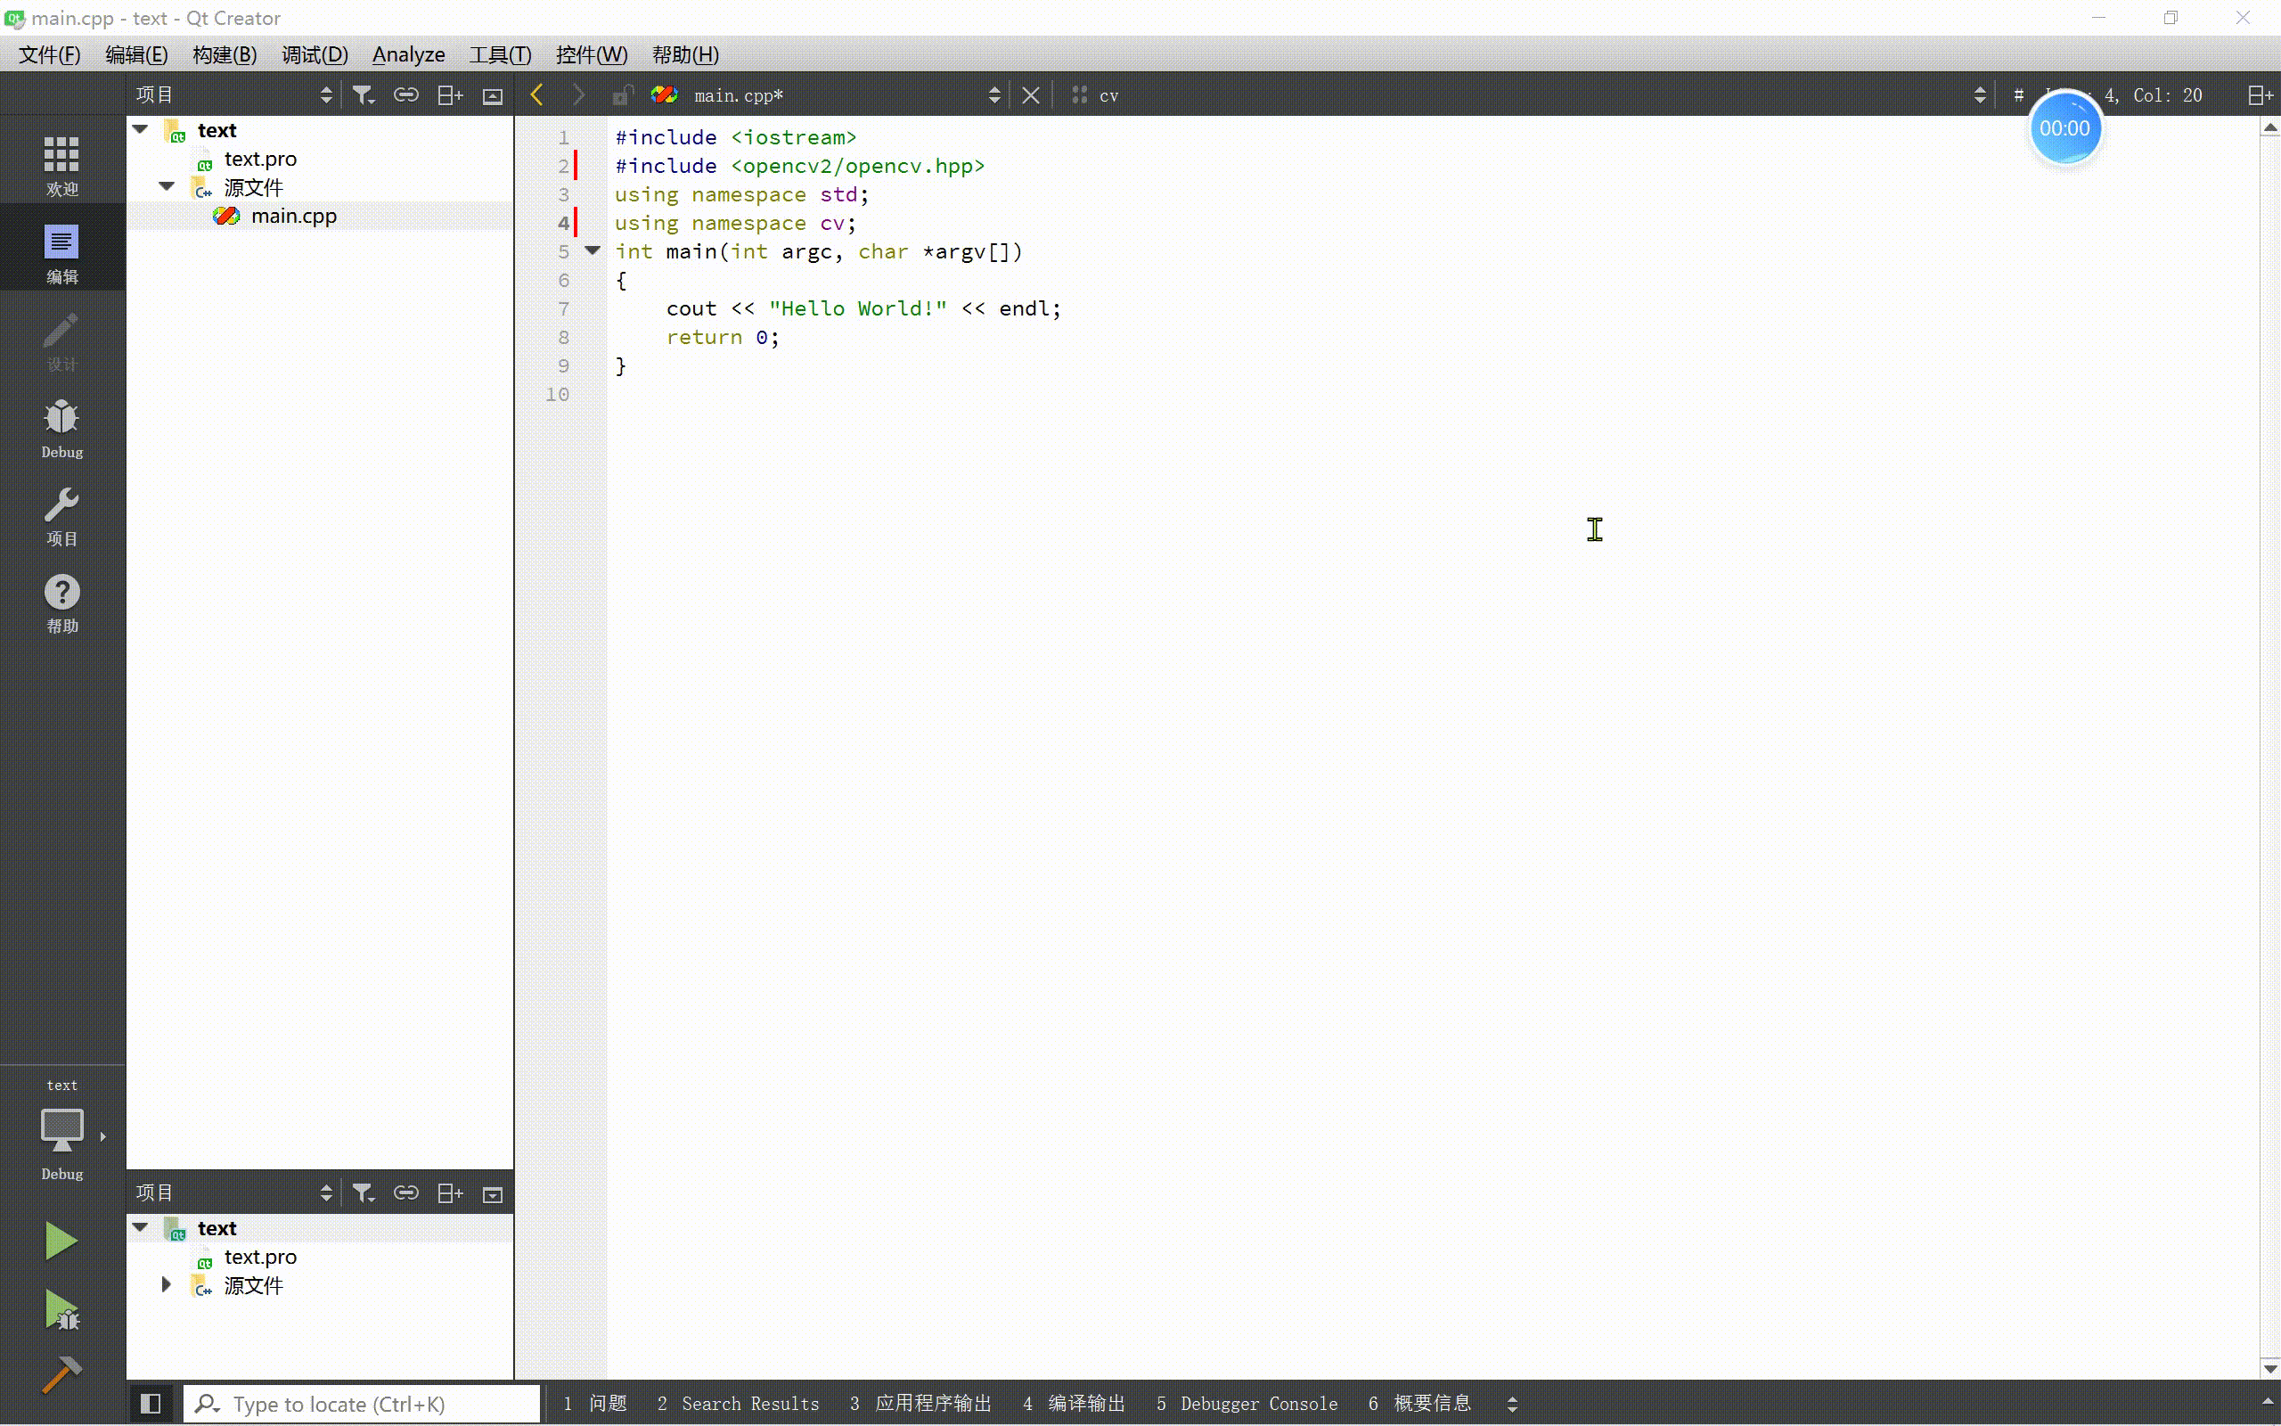Open the 构建(B) menu

(225, 54)
